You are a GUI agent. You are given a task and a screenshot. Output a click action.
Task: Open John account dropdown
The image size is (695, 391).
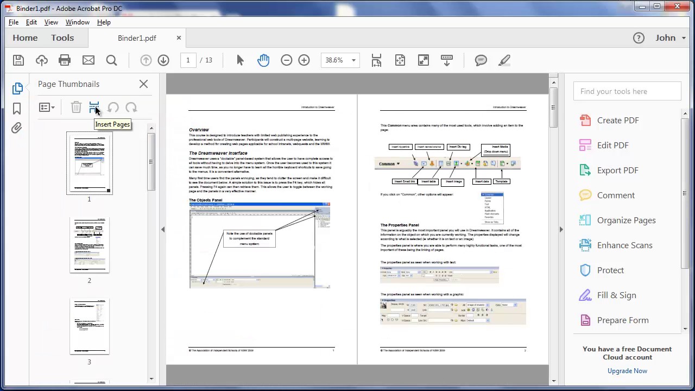tap(669, 37)
